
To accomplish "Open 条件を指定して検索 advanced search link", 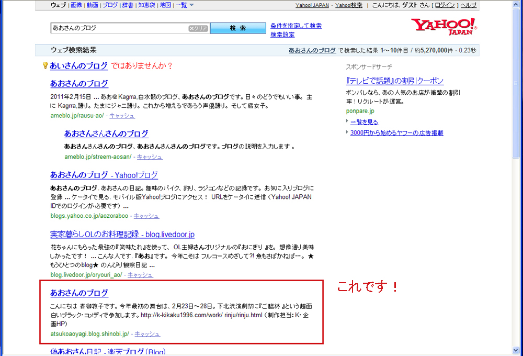I will 296,26.
